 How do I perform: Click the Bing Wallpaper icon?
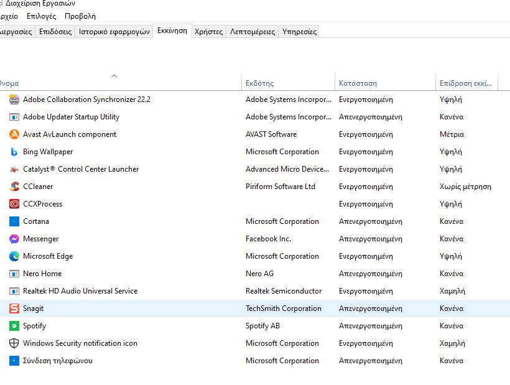(14, 152)
